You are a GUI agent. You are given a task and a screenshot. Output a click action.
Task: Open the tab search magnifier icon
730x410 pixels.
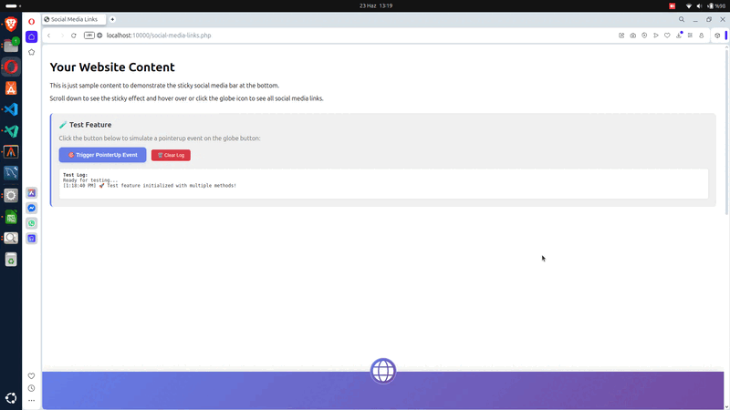682,19
